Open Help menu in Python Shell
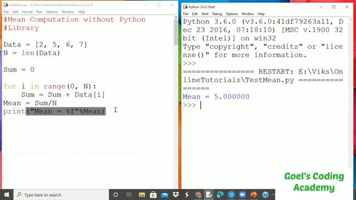The height and width of the screenshot is (200, 356). coord(261,14)
